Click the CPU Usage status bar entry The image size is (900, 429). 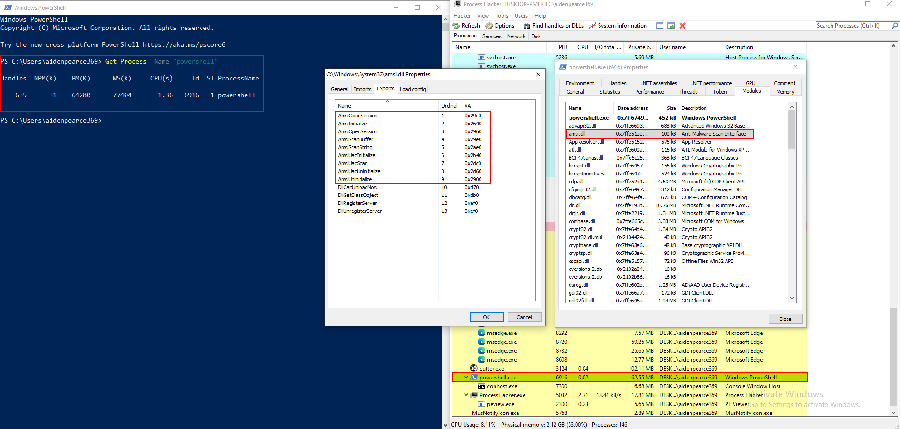click(473, 425)
